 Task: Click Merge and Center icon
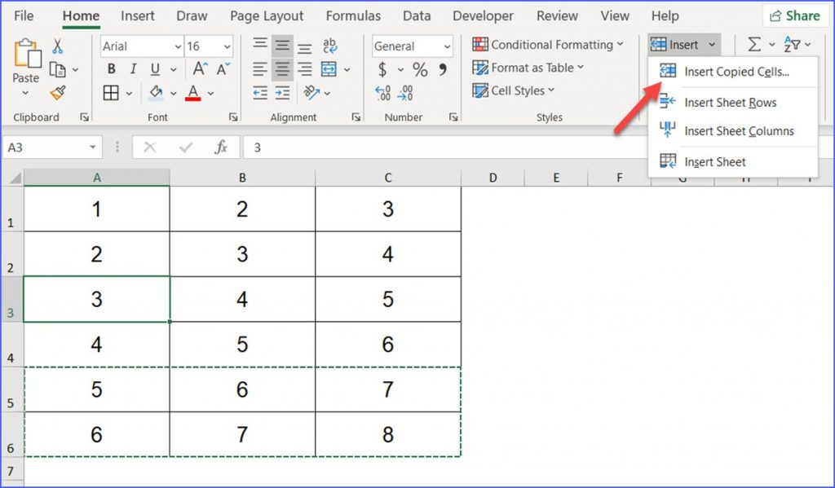coord(329,69)
